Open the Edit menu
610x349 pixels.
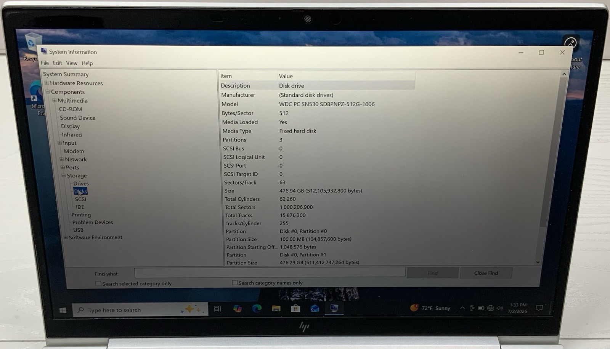57,63
